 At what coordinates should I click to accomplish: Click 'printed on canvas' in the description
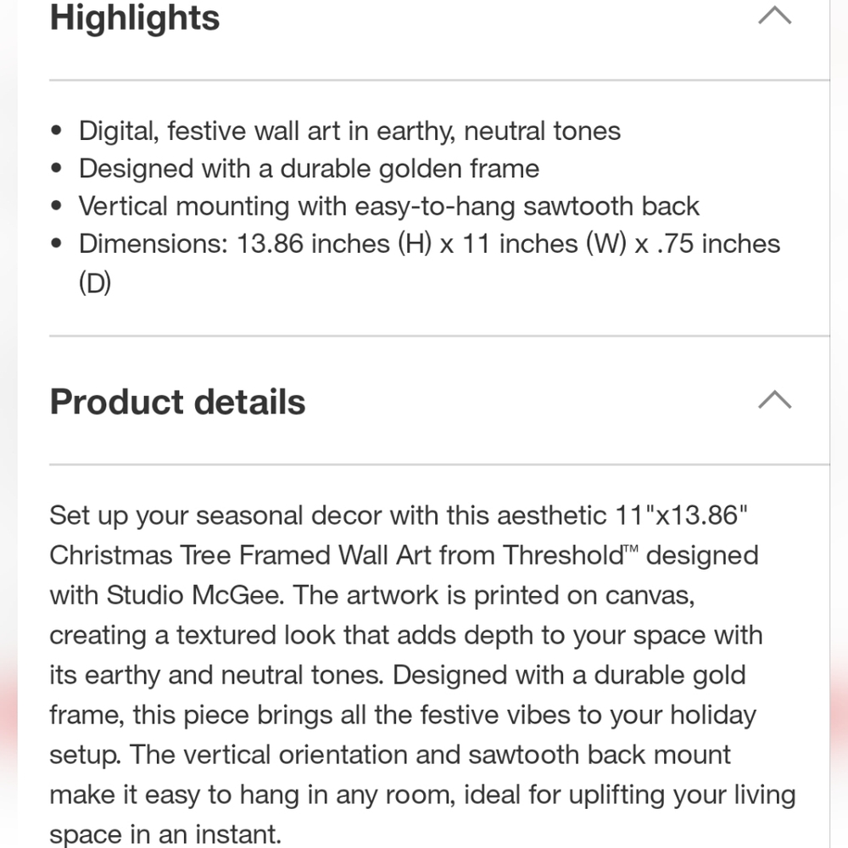(x=584, y=595)
